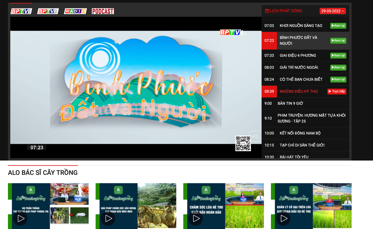Switch to the BPTV2 channel logo
Screen dimensions: 373x229
(48, 11)
